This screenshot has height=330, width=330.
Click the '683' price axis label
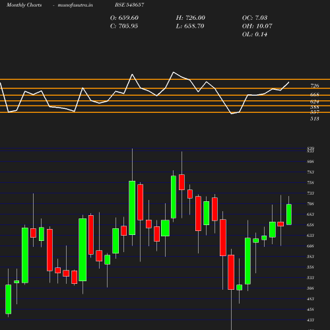pyautogui.click(x=310, y=214)
